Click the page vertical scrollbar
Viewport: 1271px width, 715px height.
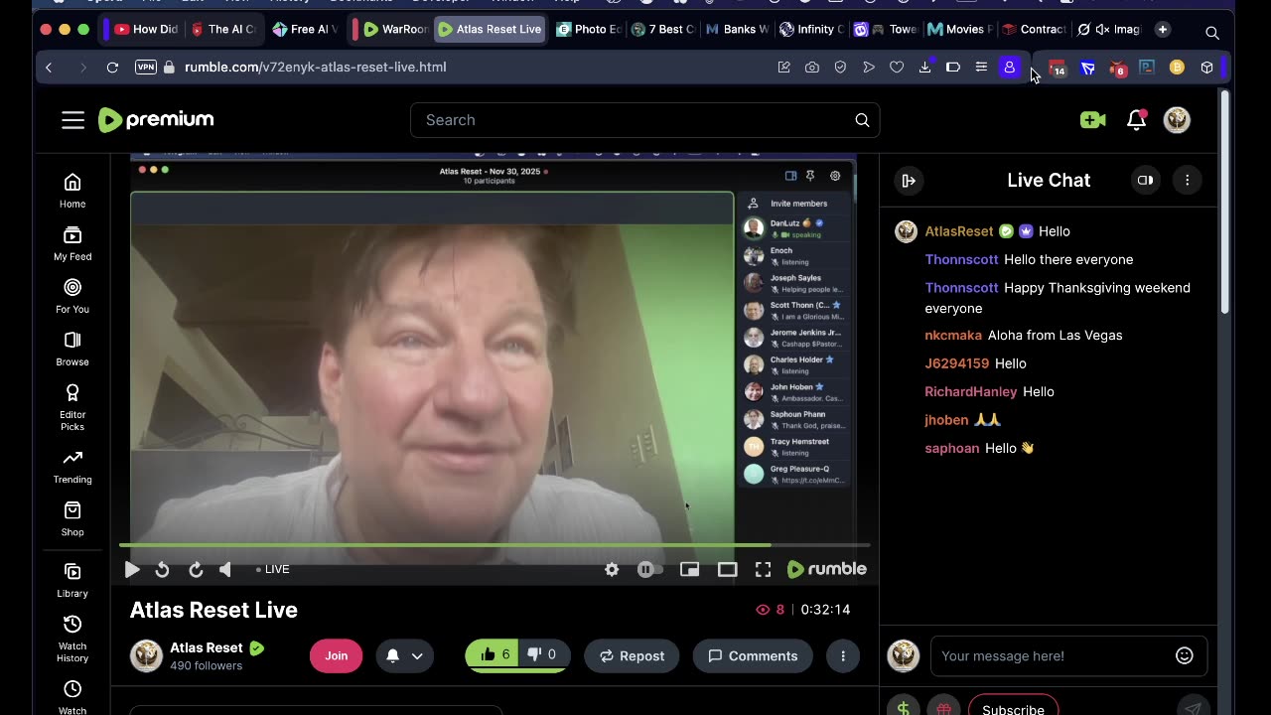pos(1225,204)
